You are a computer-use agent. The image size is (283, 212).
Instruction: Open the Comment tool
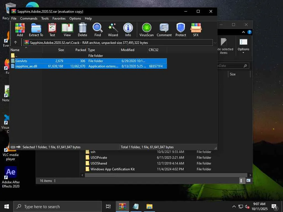[x=164, y=30]
